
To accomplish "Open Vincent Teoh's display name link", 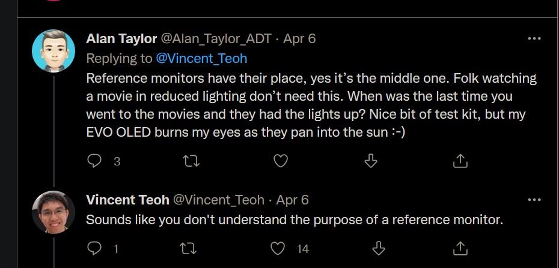I will [127, 200].
